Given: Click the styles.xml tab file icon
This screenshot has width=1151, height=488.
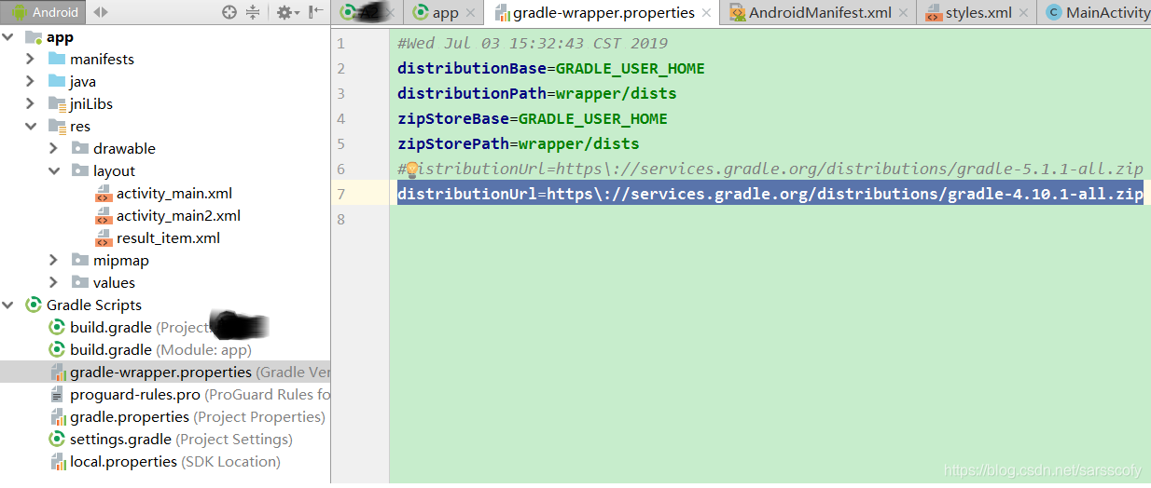Looking at the screenshot, I should tap(933, 13).
